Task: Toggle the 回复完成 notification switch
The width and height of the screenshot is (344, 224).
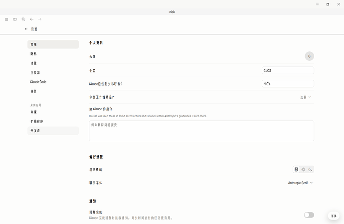Action: pos(309,215)
